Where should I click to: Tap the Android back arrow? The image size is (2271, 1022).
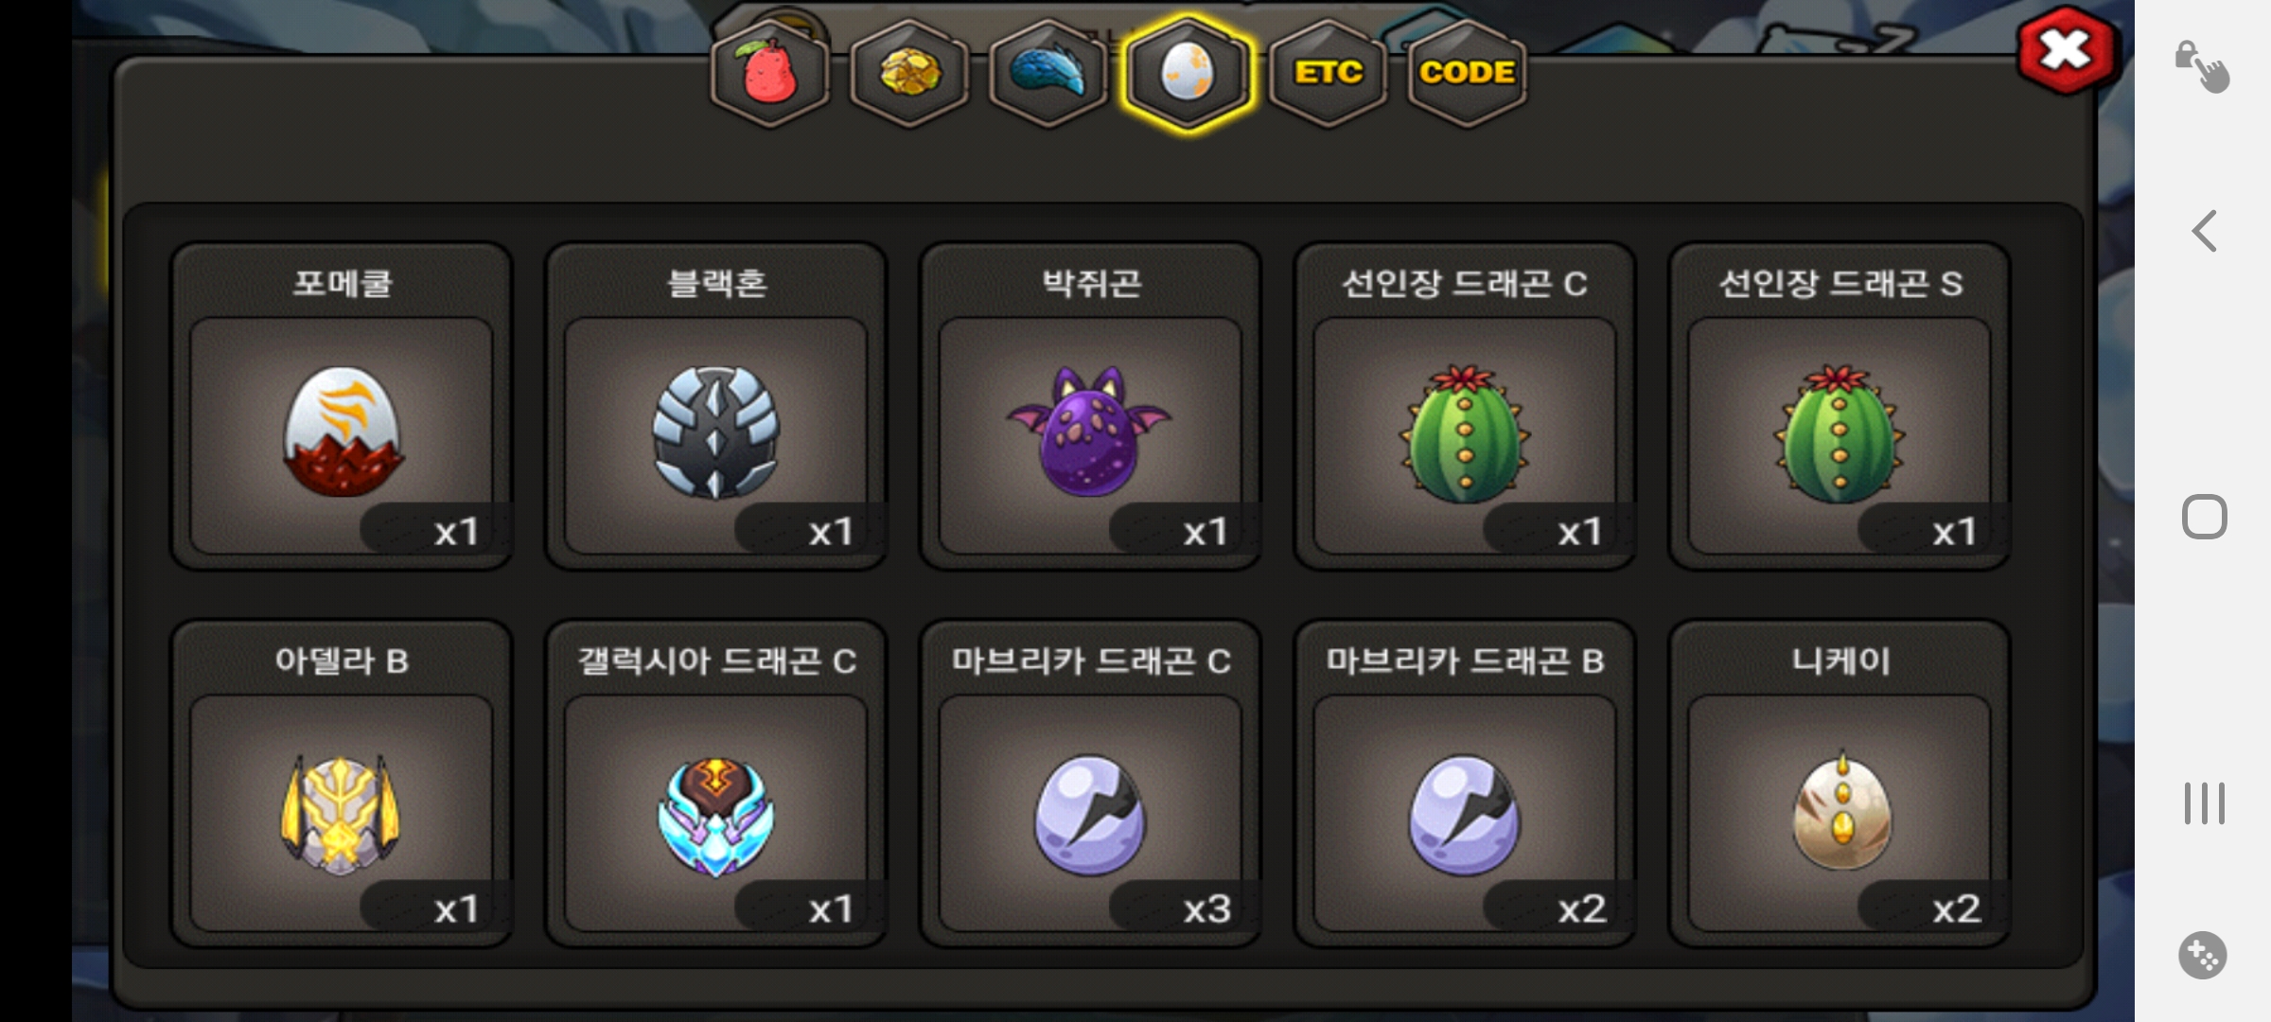[x=2205, y=231]
